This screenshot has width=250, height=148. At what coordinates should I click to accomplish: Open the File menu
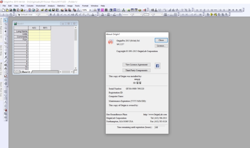point(4,6)
